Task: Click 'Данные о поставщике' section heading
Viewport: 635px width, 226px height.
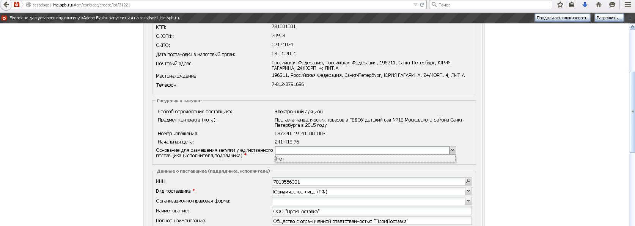Action: (x=213, y=171)
